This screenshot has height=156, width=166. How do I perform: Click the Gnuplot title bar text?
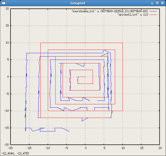point(78,3)
